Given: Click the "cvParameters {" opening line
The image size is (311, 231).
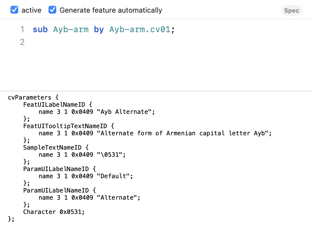Looking at the screenshot, I should (x=33, y=97).
